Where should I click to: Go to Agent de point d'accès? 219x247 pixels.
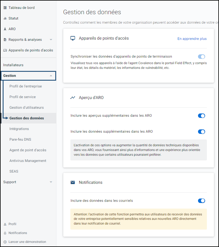pyautogui.click(x=28, y=150)
